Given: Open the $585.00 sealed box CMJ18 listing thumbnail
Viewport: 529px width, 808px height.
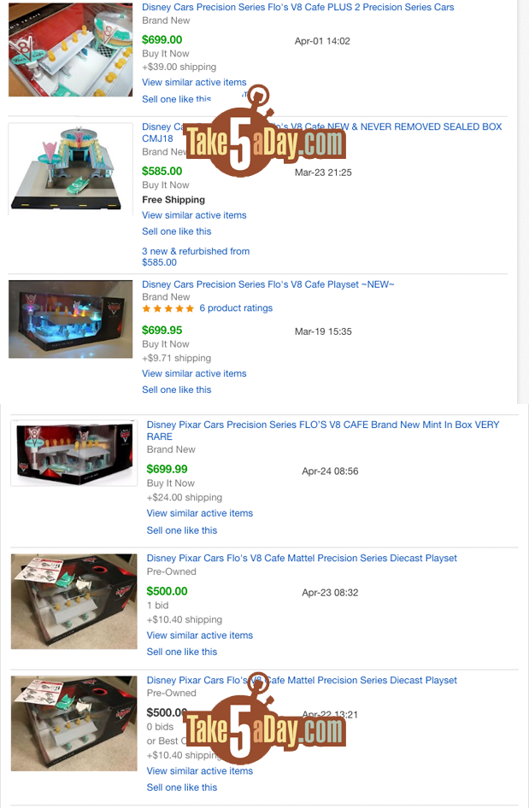Looking at the screenshot, I should pyautogui.click(x=71, y=168).
